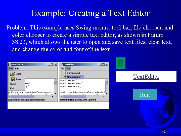Image resolution: width=181 pixels, height=136 pixels.
Task: Click left scroll arrow in left editor window
Action: point(10,96)
